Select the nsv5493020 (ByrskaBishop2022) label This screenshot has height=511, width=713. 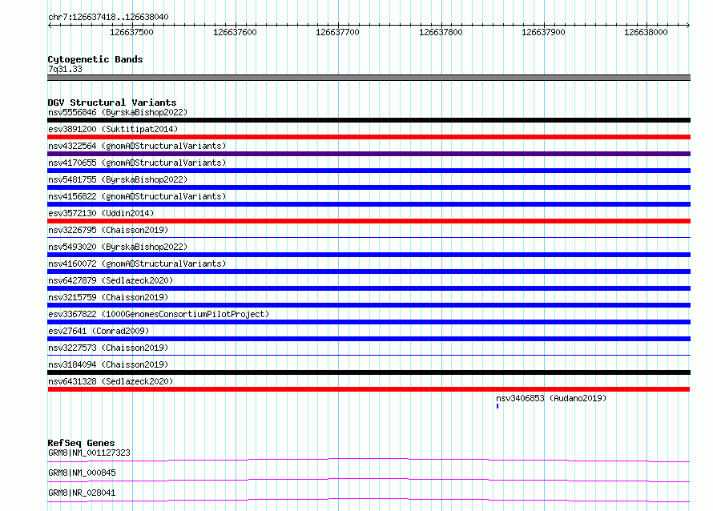tap(118, 247)
